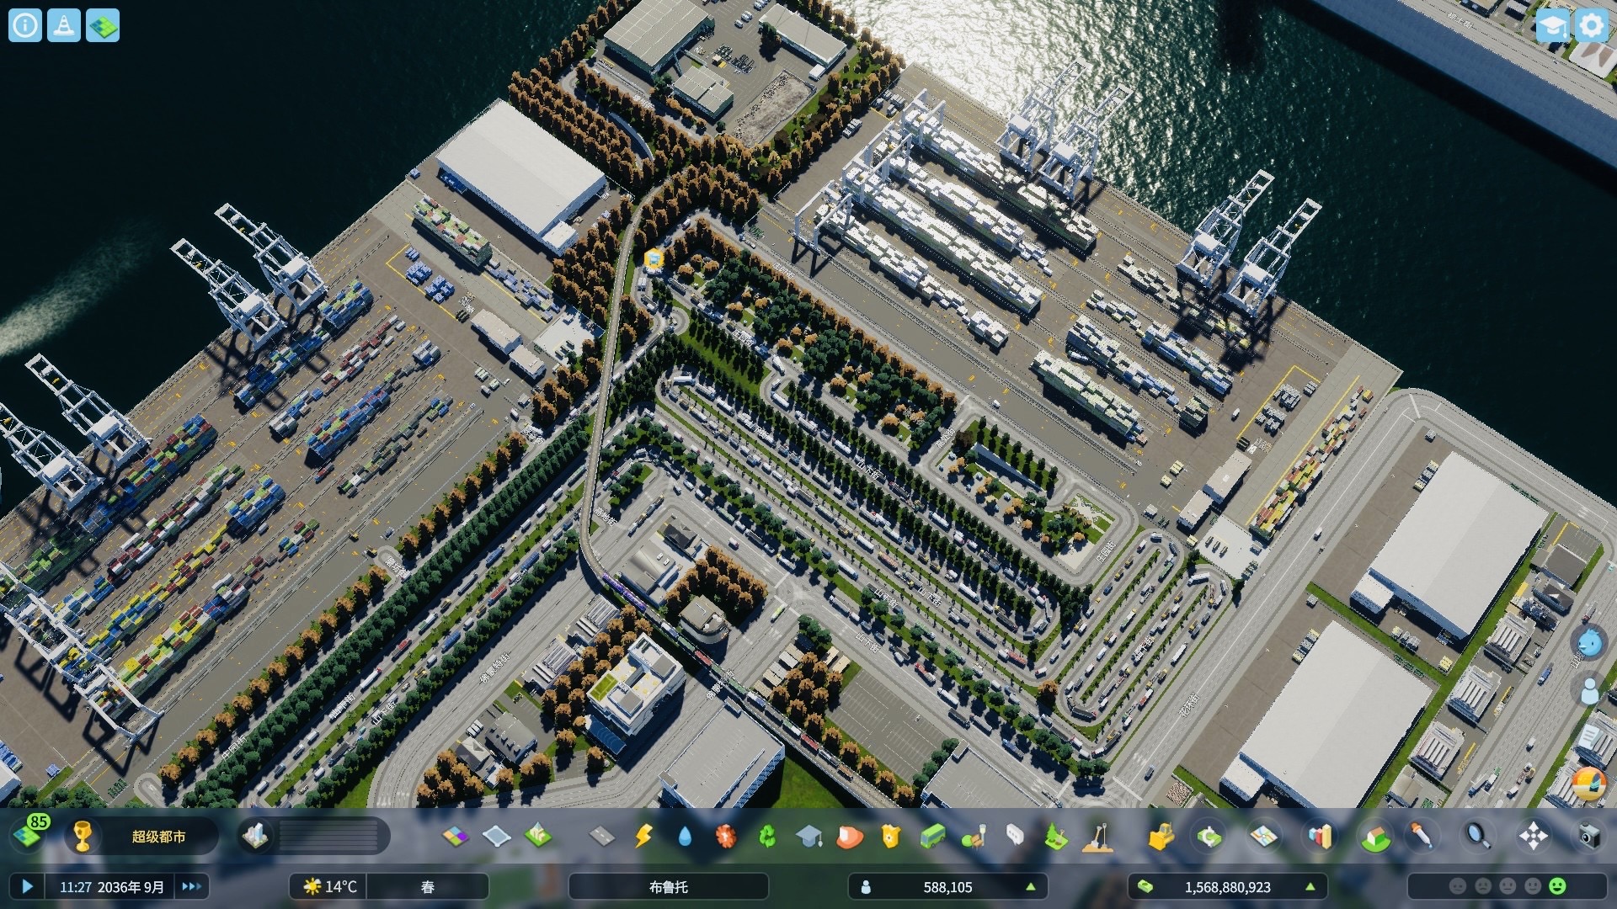Open the blue Chirper bird icon
This screenshot has height=909, width=1617.
pyautogui.click(x=1589, y=643)
